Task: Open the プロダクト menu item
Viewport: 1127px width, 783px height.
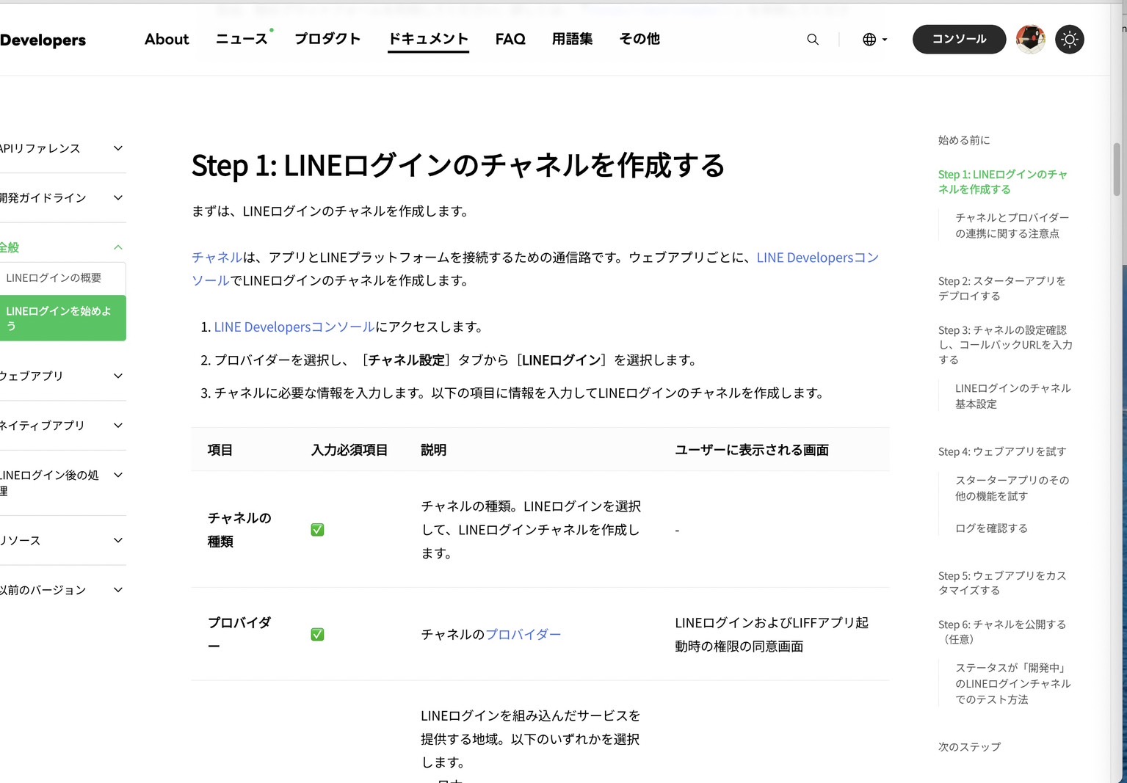Action: tap(327, 40)
